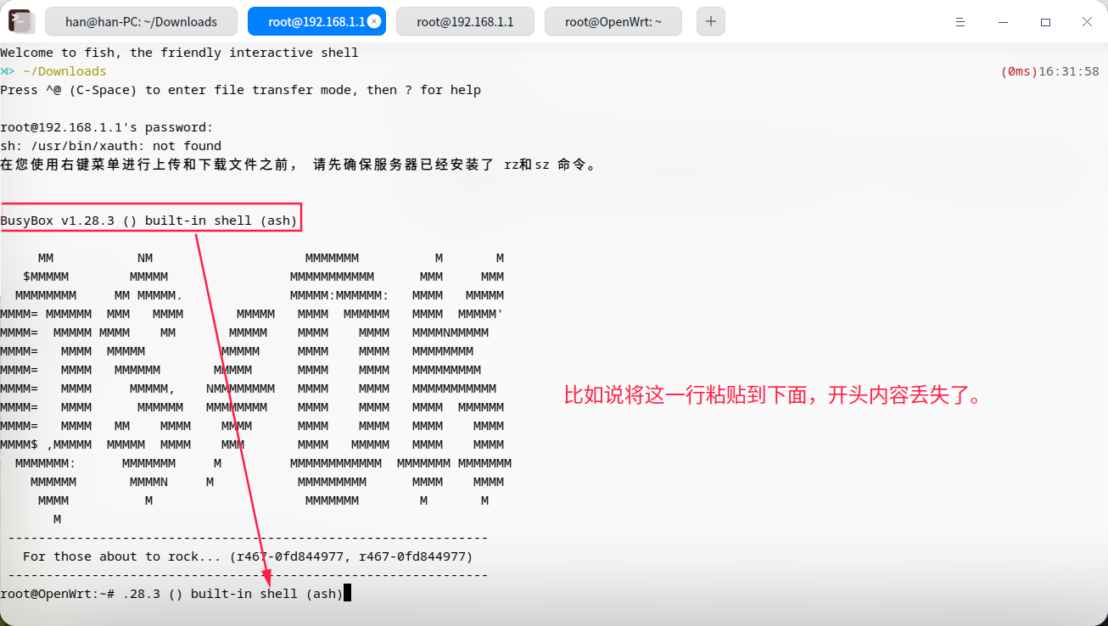Open the root@OpenWrt: ~ tab
Image resolution: width=1108 pixels, height=626 pixels.
[613, 21]
